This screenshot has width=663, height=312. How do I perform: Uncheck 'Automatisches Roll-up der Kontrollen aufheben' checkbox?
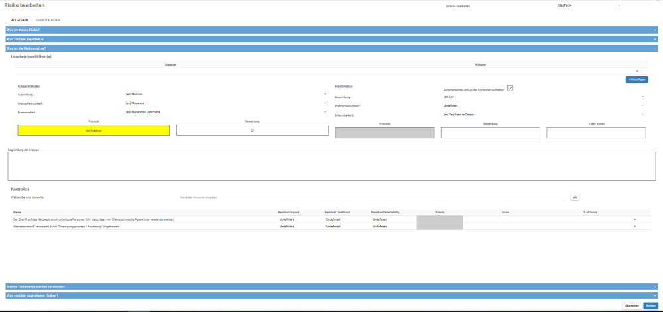coord(510,88)
